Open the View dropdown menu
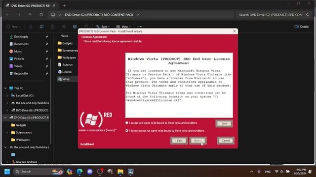The width and height of the screenshot is (316, 177). 123,27
